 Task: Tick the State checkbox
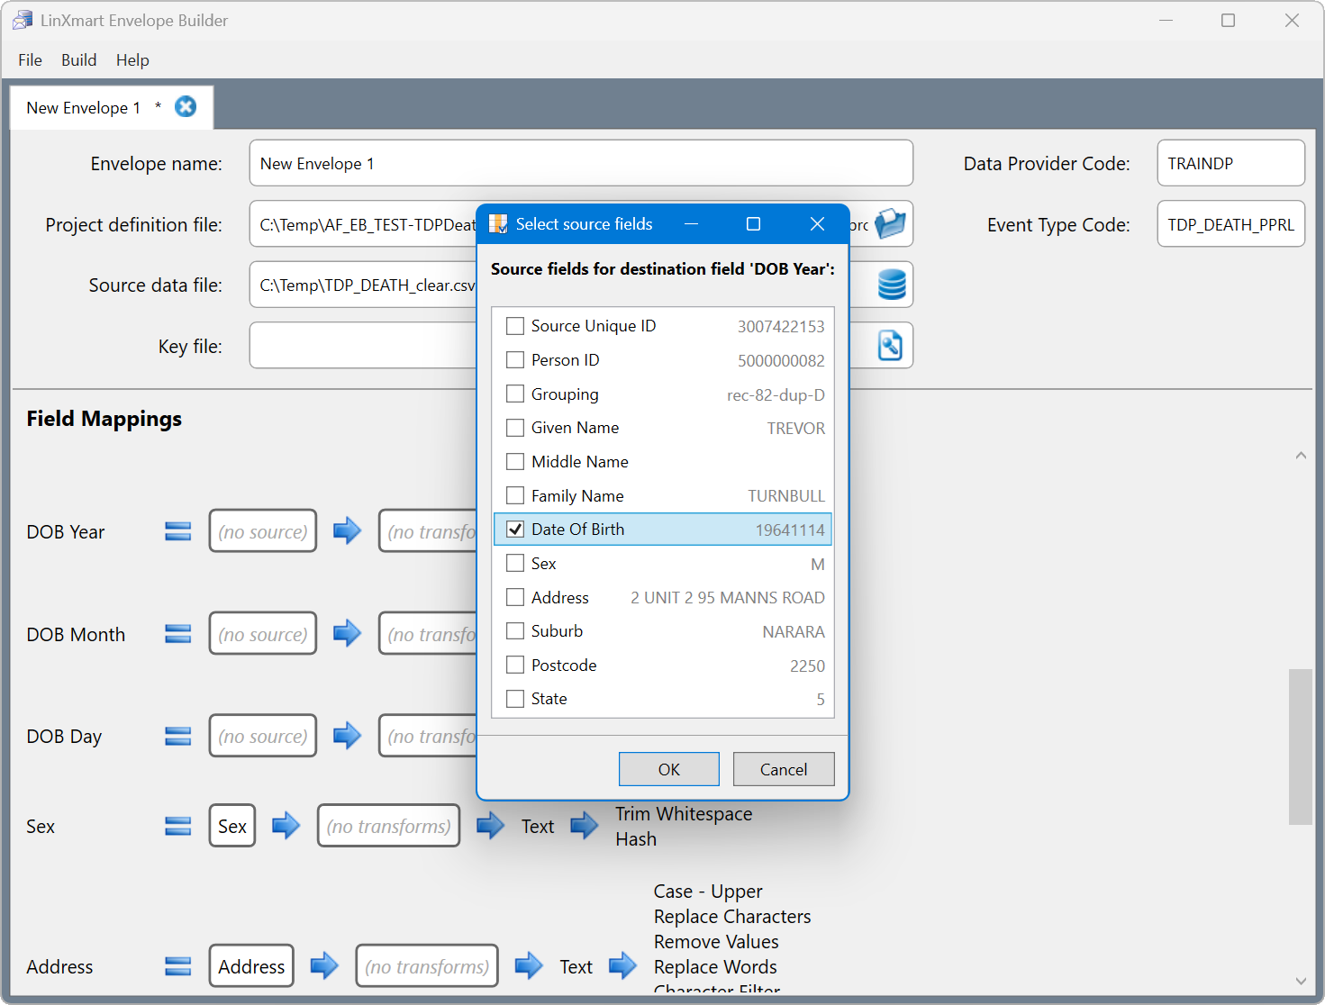[x=515, y=699]
